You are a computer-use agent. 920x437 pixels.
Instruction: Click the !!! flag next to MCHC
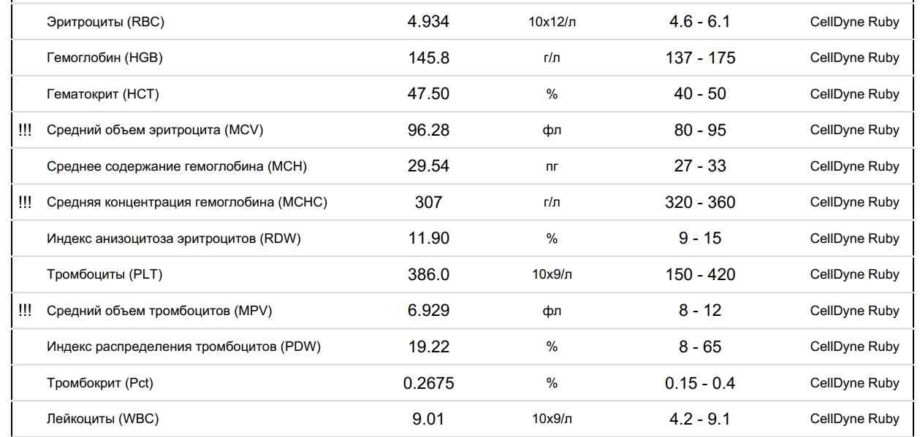tap(25, 202)
